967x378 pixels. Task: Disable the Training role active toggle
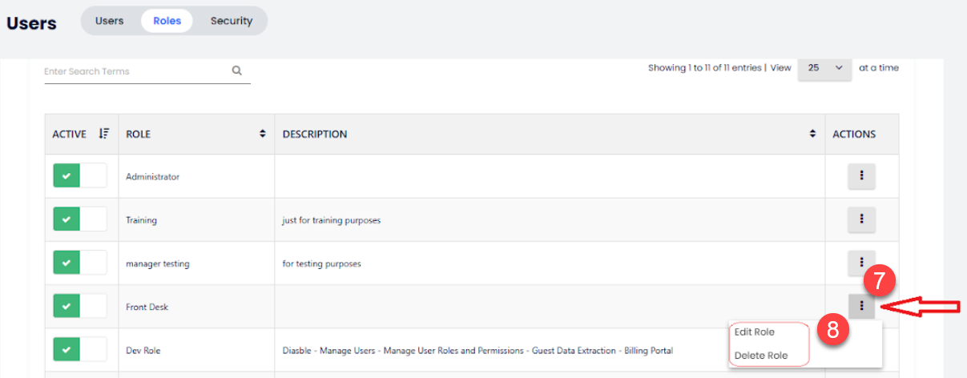click(79, 219)
